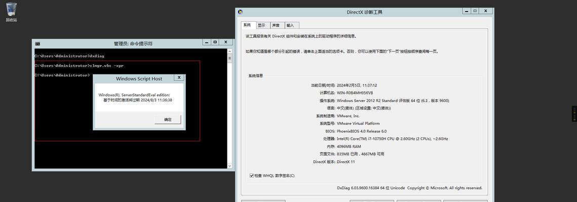
Task: Click the PhoenixBIOS 4.0 Release 6.0 value
Action: [361, 131]
